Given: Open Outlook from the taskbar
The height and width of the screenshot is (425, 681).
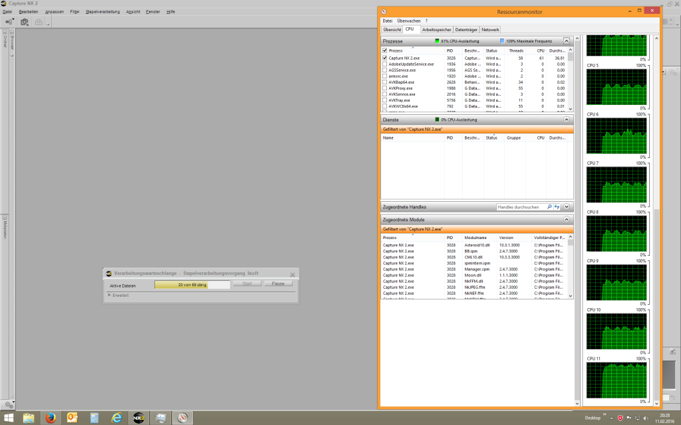Looking at the screenshot, I should click(72, 418).
